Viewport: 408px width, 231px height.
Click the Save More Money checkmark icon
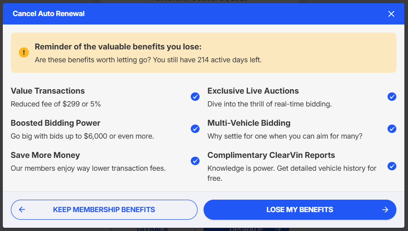coord(195,161)
